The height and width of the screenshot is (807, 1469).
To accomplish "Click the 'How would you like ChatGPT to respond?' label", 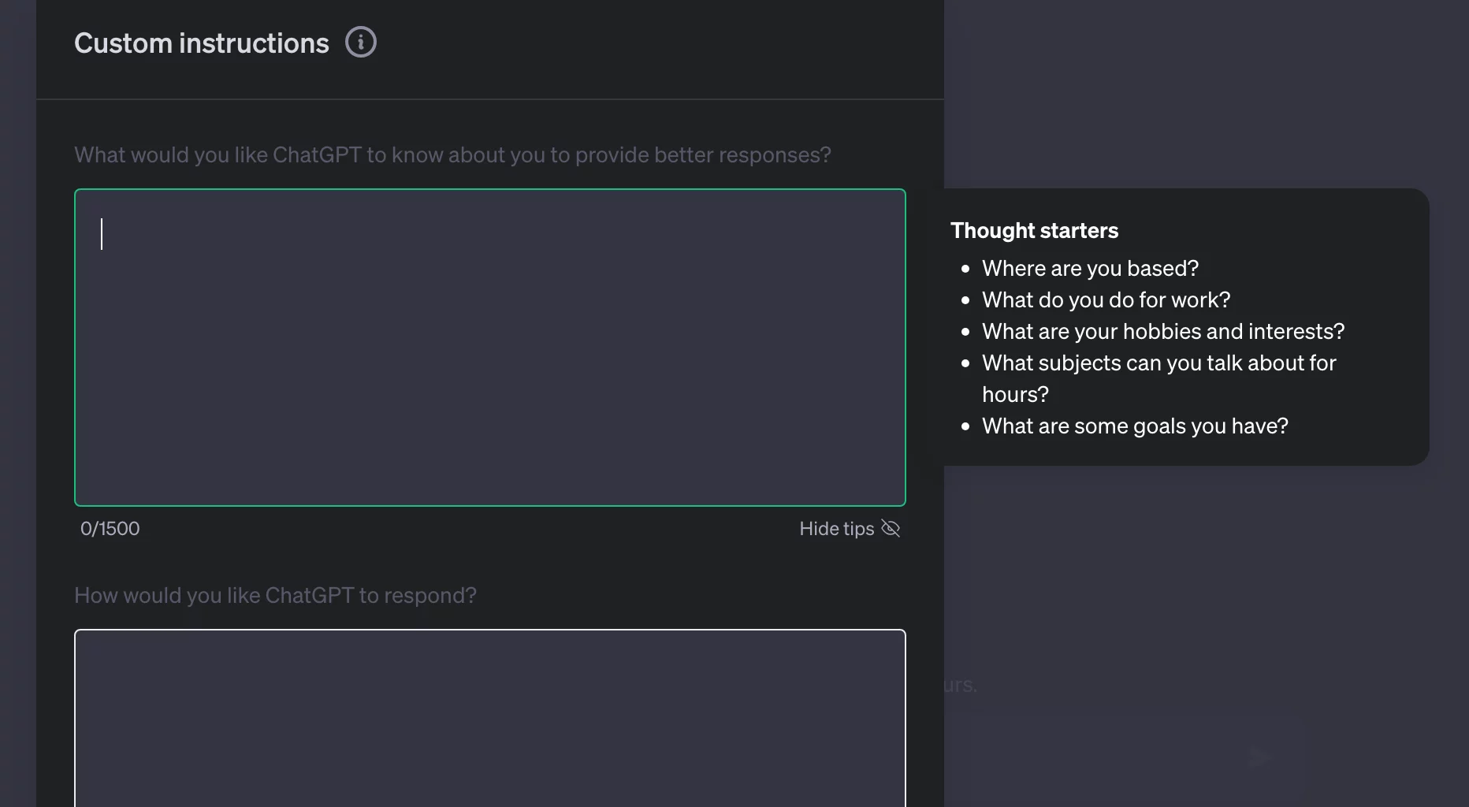I will click(275, 595).
